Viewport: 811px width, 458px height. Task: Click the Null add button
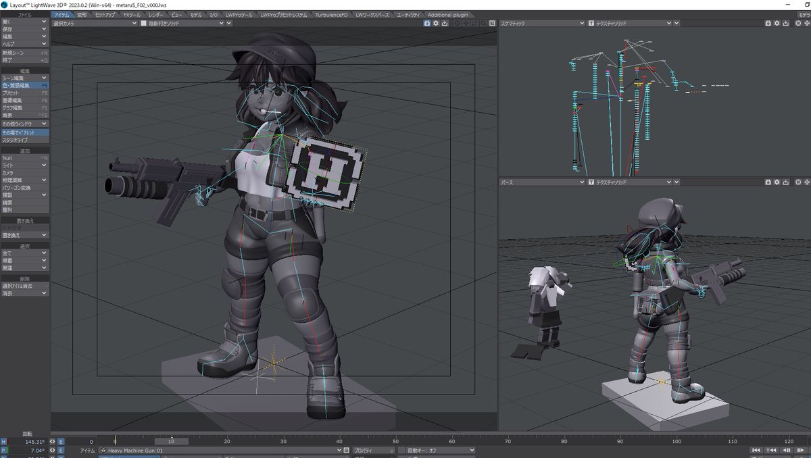coord(24,158)
